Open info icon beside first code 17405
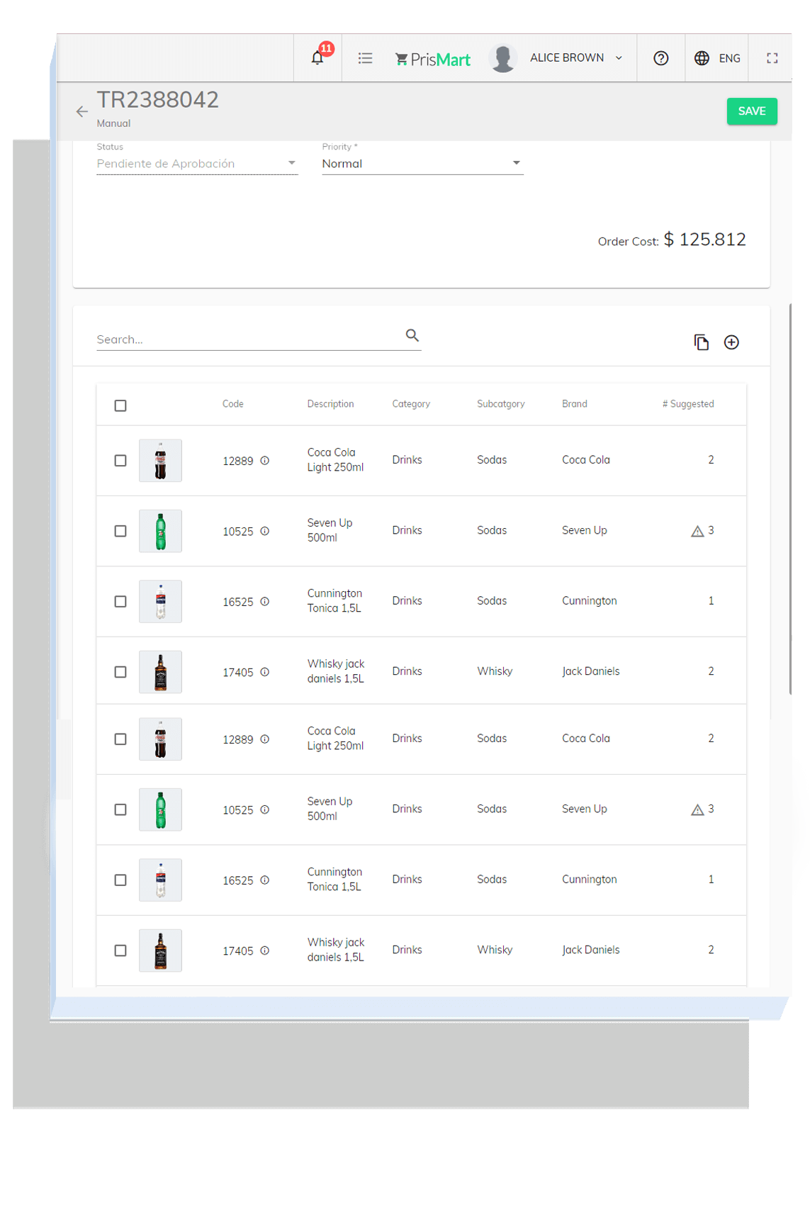 pyautogui.click(x=264, y=672)
